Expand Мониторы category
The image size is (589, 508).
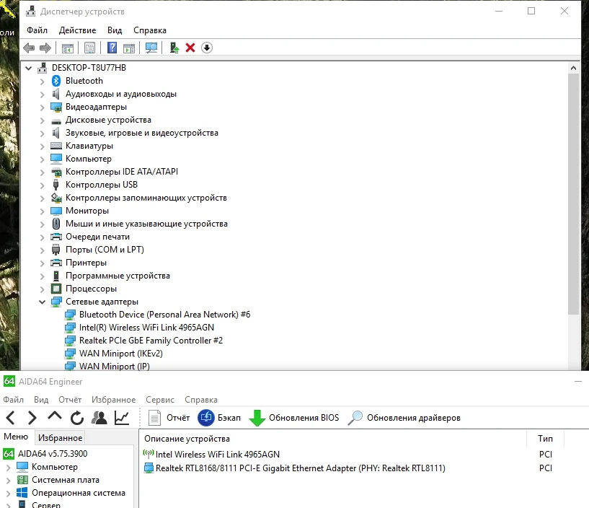point(42,211)
